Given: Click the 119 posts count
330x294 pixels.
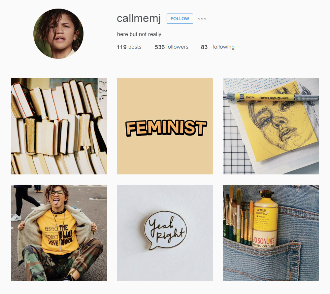Looking at the screenshot, I should click(x=129, y=47).
